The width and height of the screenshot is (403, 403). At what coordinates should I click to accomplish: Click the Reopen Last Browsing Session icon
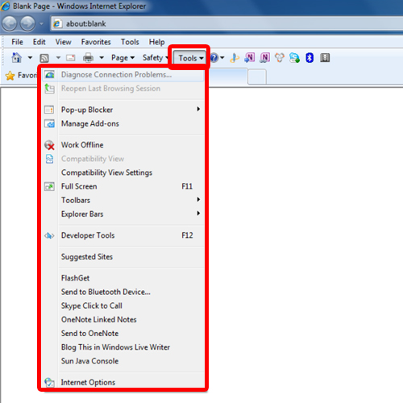49,89
